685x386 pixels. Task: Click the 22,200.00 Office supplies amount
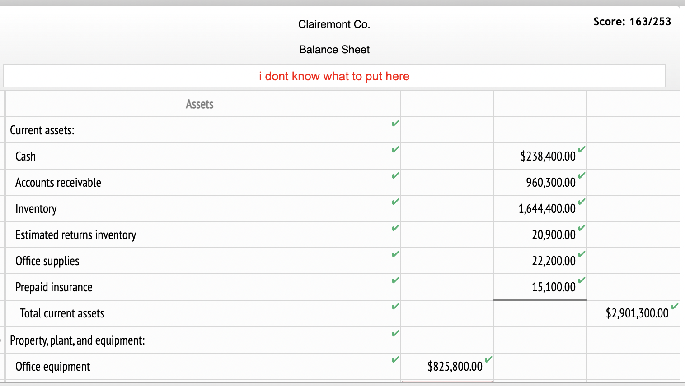coord(554,261)
